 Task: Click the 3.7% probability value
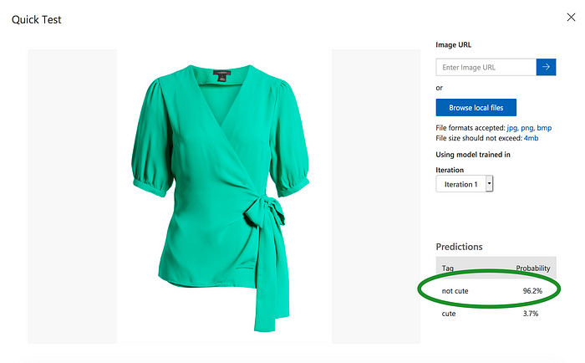point(531,314)
